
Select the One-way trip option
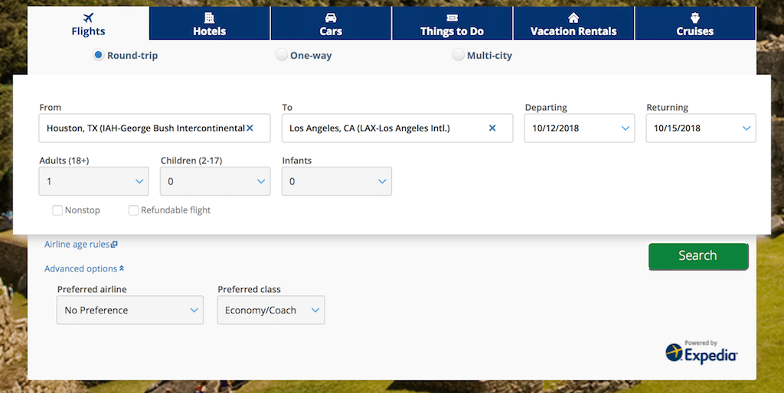(282, 55)
